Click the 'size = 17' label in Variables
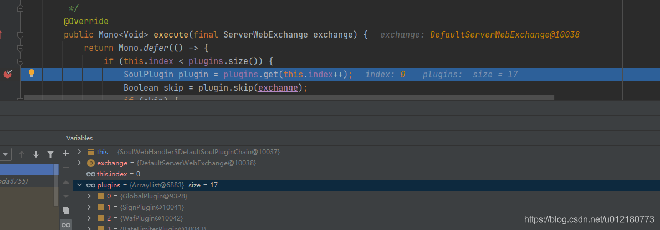This screenshot has width=660, height=230. click(203, 185)
